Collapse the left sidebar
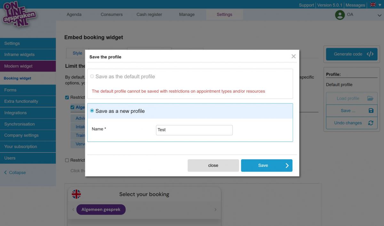This screenshot has height=226, width=384. (15, 173)
